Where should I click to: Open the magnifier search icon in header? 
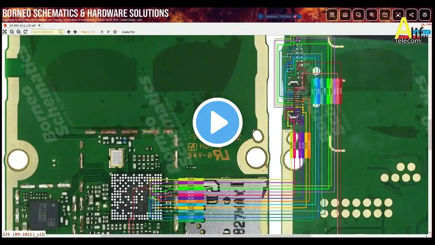click(x=372, y=15)
